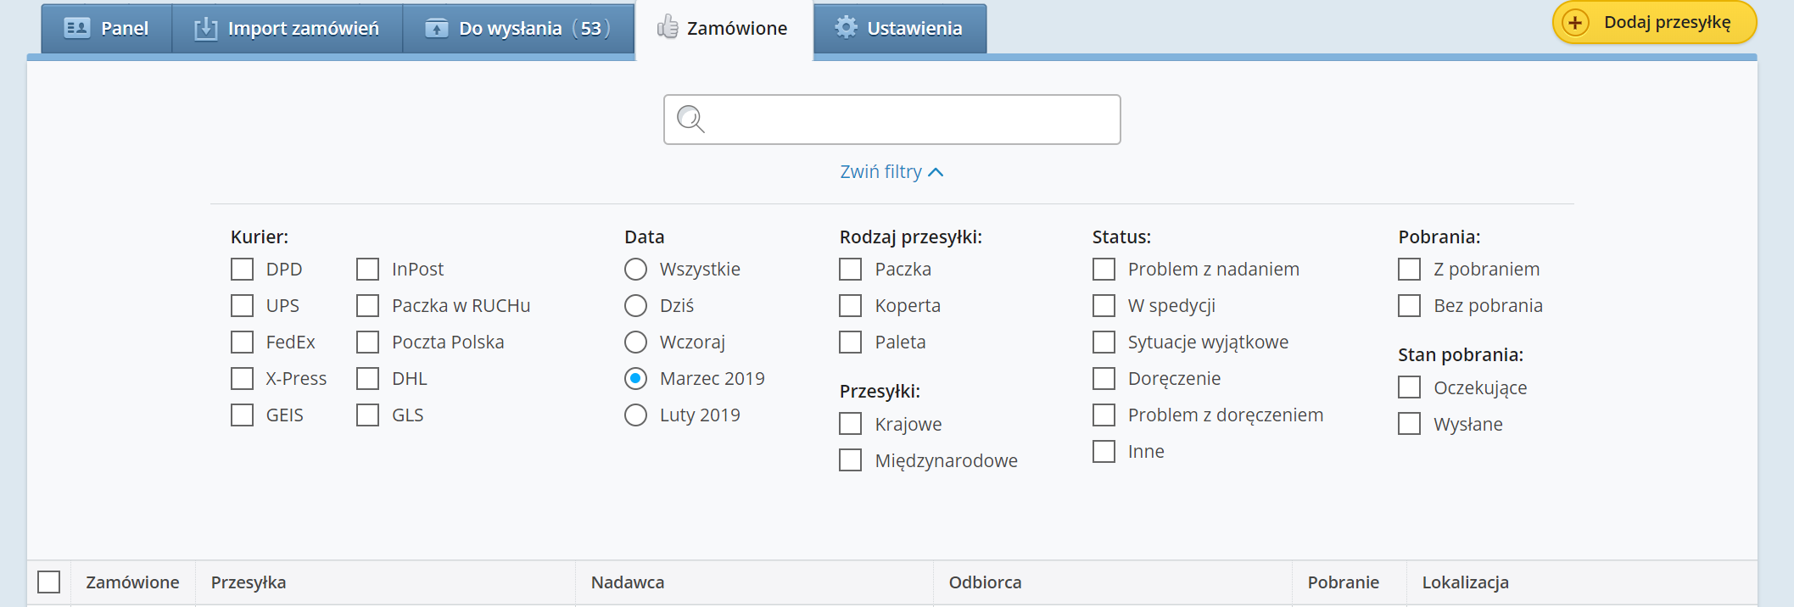The width and height of the screenshot is (1794, 607).
Task: Collapse filters using the chevron arrow
Action: pos(936,172)
